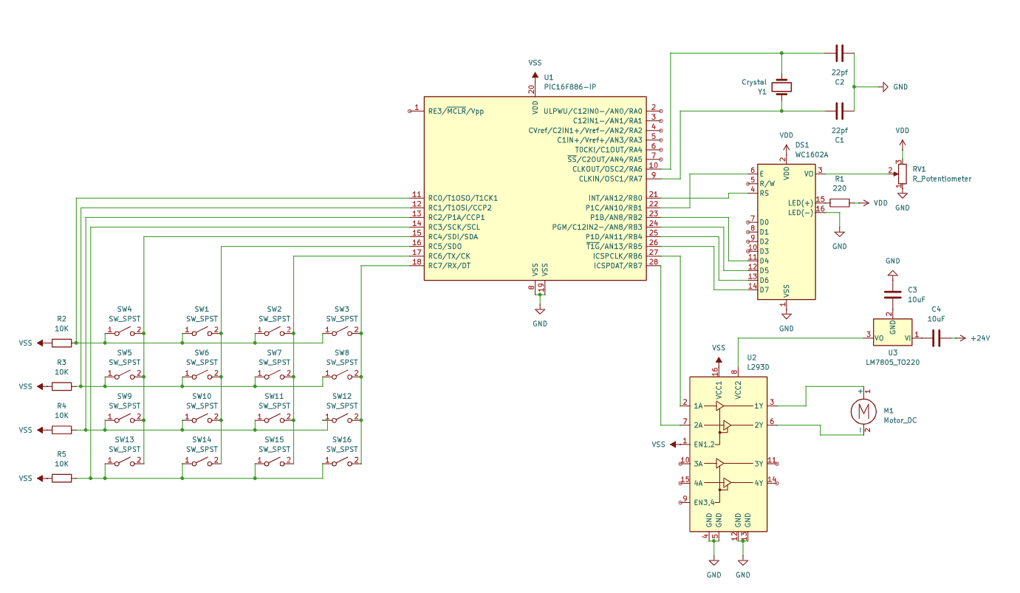1020x593 pixels.
Task: Select the R5 10K resistor symbol
Action: click(61, 478)
